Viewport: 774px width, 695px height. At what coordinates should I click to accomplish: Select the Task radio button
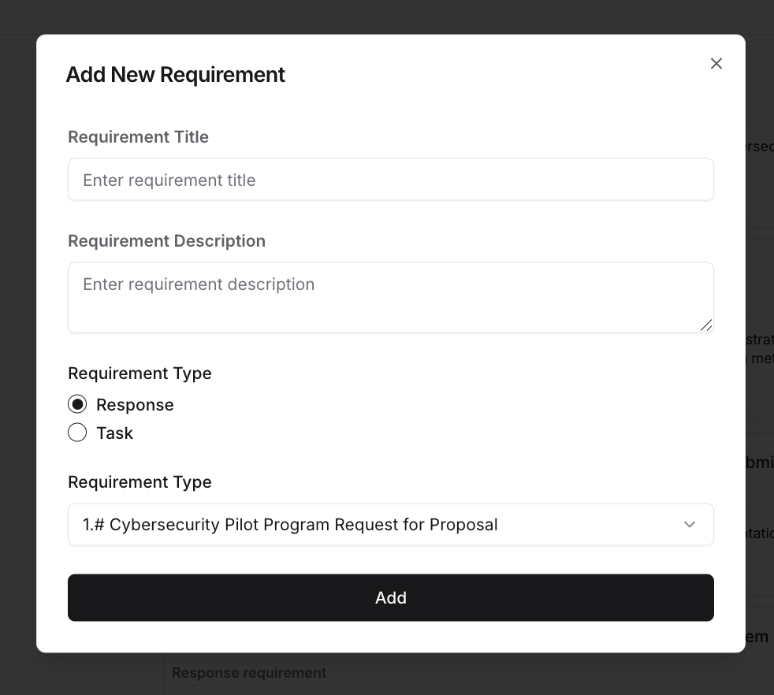click(77, 433)
